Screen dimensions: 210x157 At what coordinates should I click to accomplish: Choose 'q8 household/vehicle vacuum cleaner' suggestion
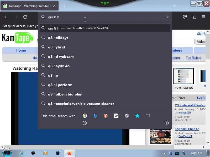pyautogui.click(x=105, y=104)
